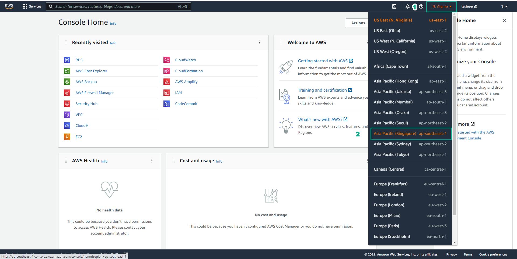Open the Actions dropdown button

pyautogui.click(x=357, y=23)
